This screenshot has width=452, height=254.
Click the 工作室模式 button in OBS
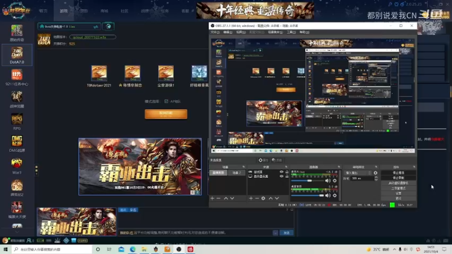pyautogui.click(x=398, y=189)
